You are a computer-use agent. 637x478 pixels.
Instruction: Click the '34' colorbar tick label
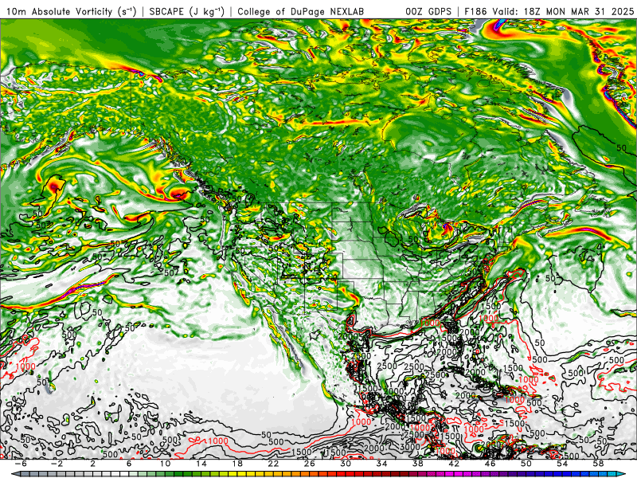[x=381, y=464]
